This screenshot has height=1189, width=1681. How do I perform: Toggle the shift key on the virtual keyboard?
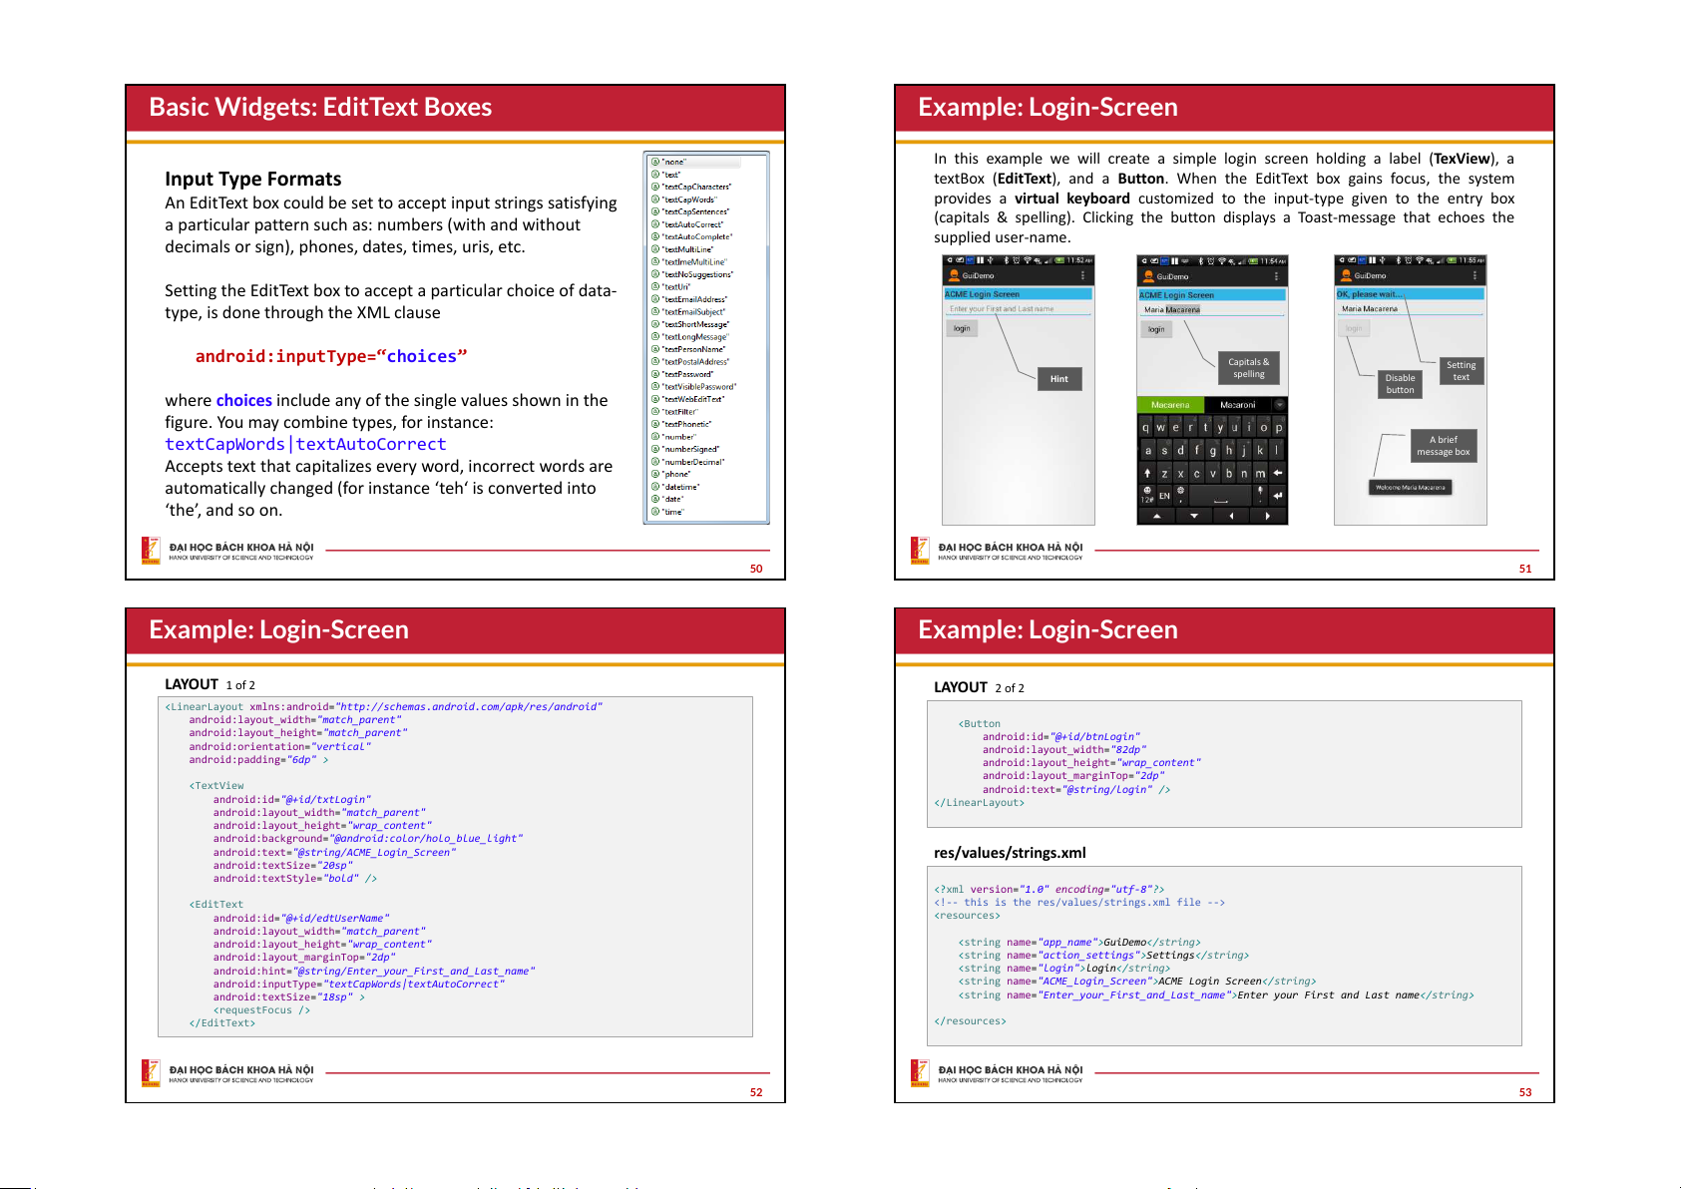click(1147, 473)
